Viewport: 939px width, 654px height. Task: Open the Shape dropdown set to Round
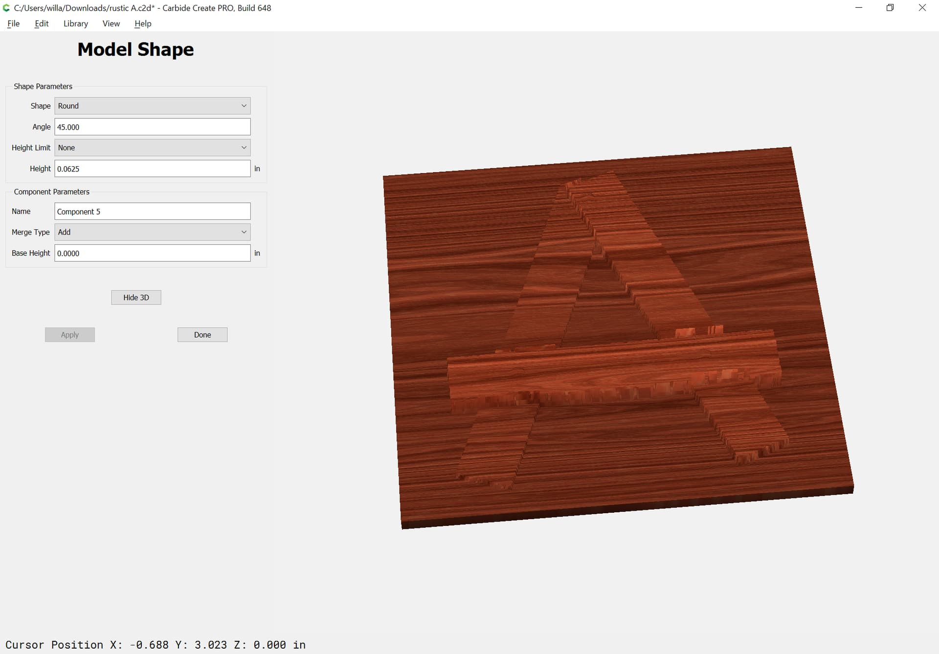(153, 106)
